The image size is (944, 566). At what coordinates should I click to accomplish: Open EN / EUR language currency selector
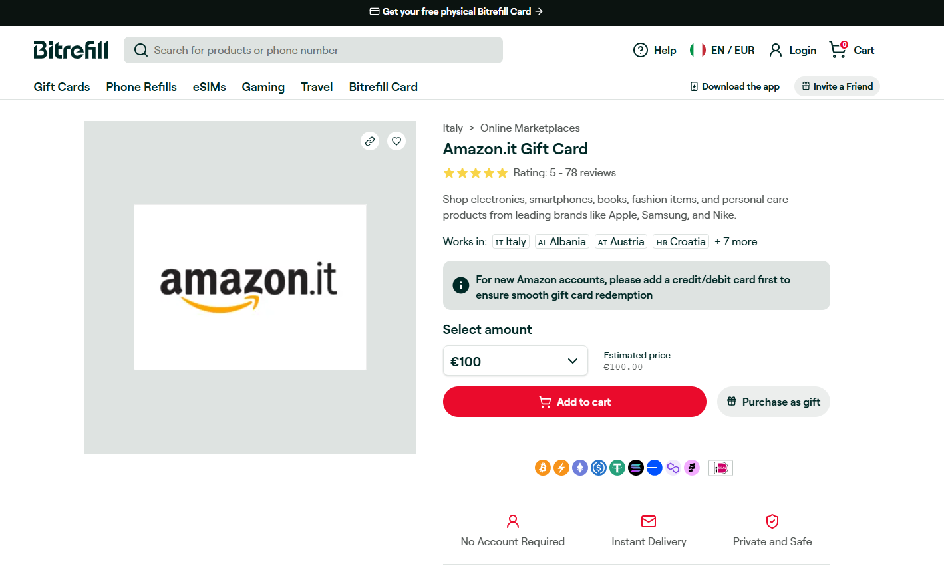pos(722,50)
